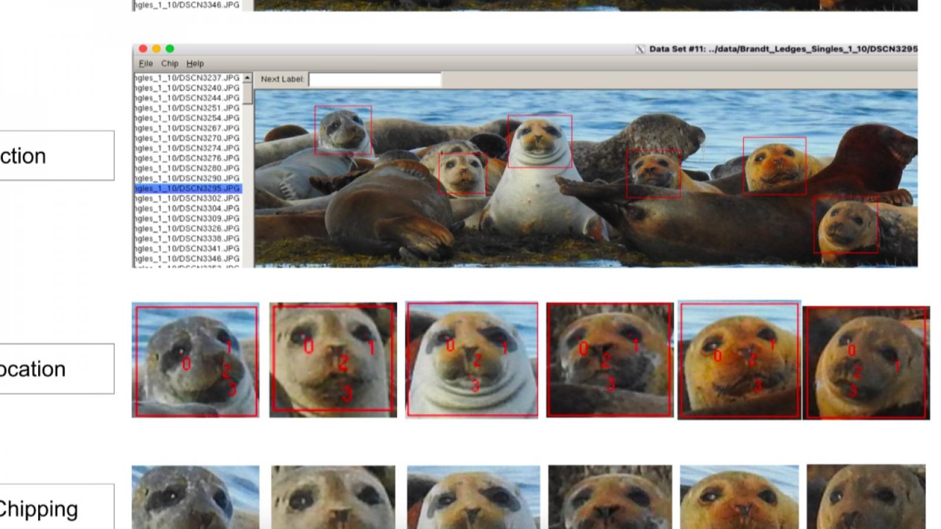
Task: Click the lowest-right seal face detection box
Action: tap(846, 225)
